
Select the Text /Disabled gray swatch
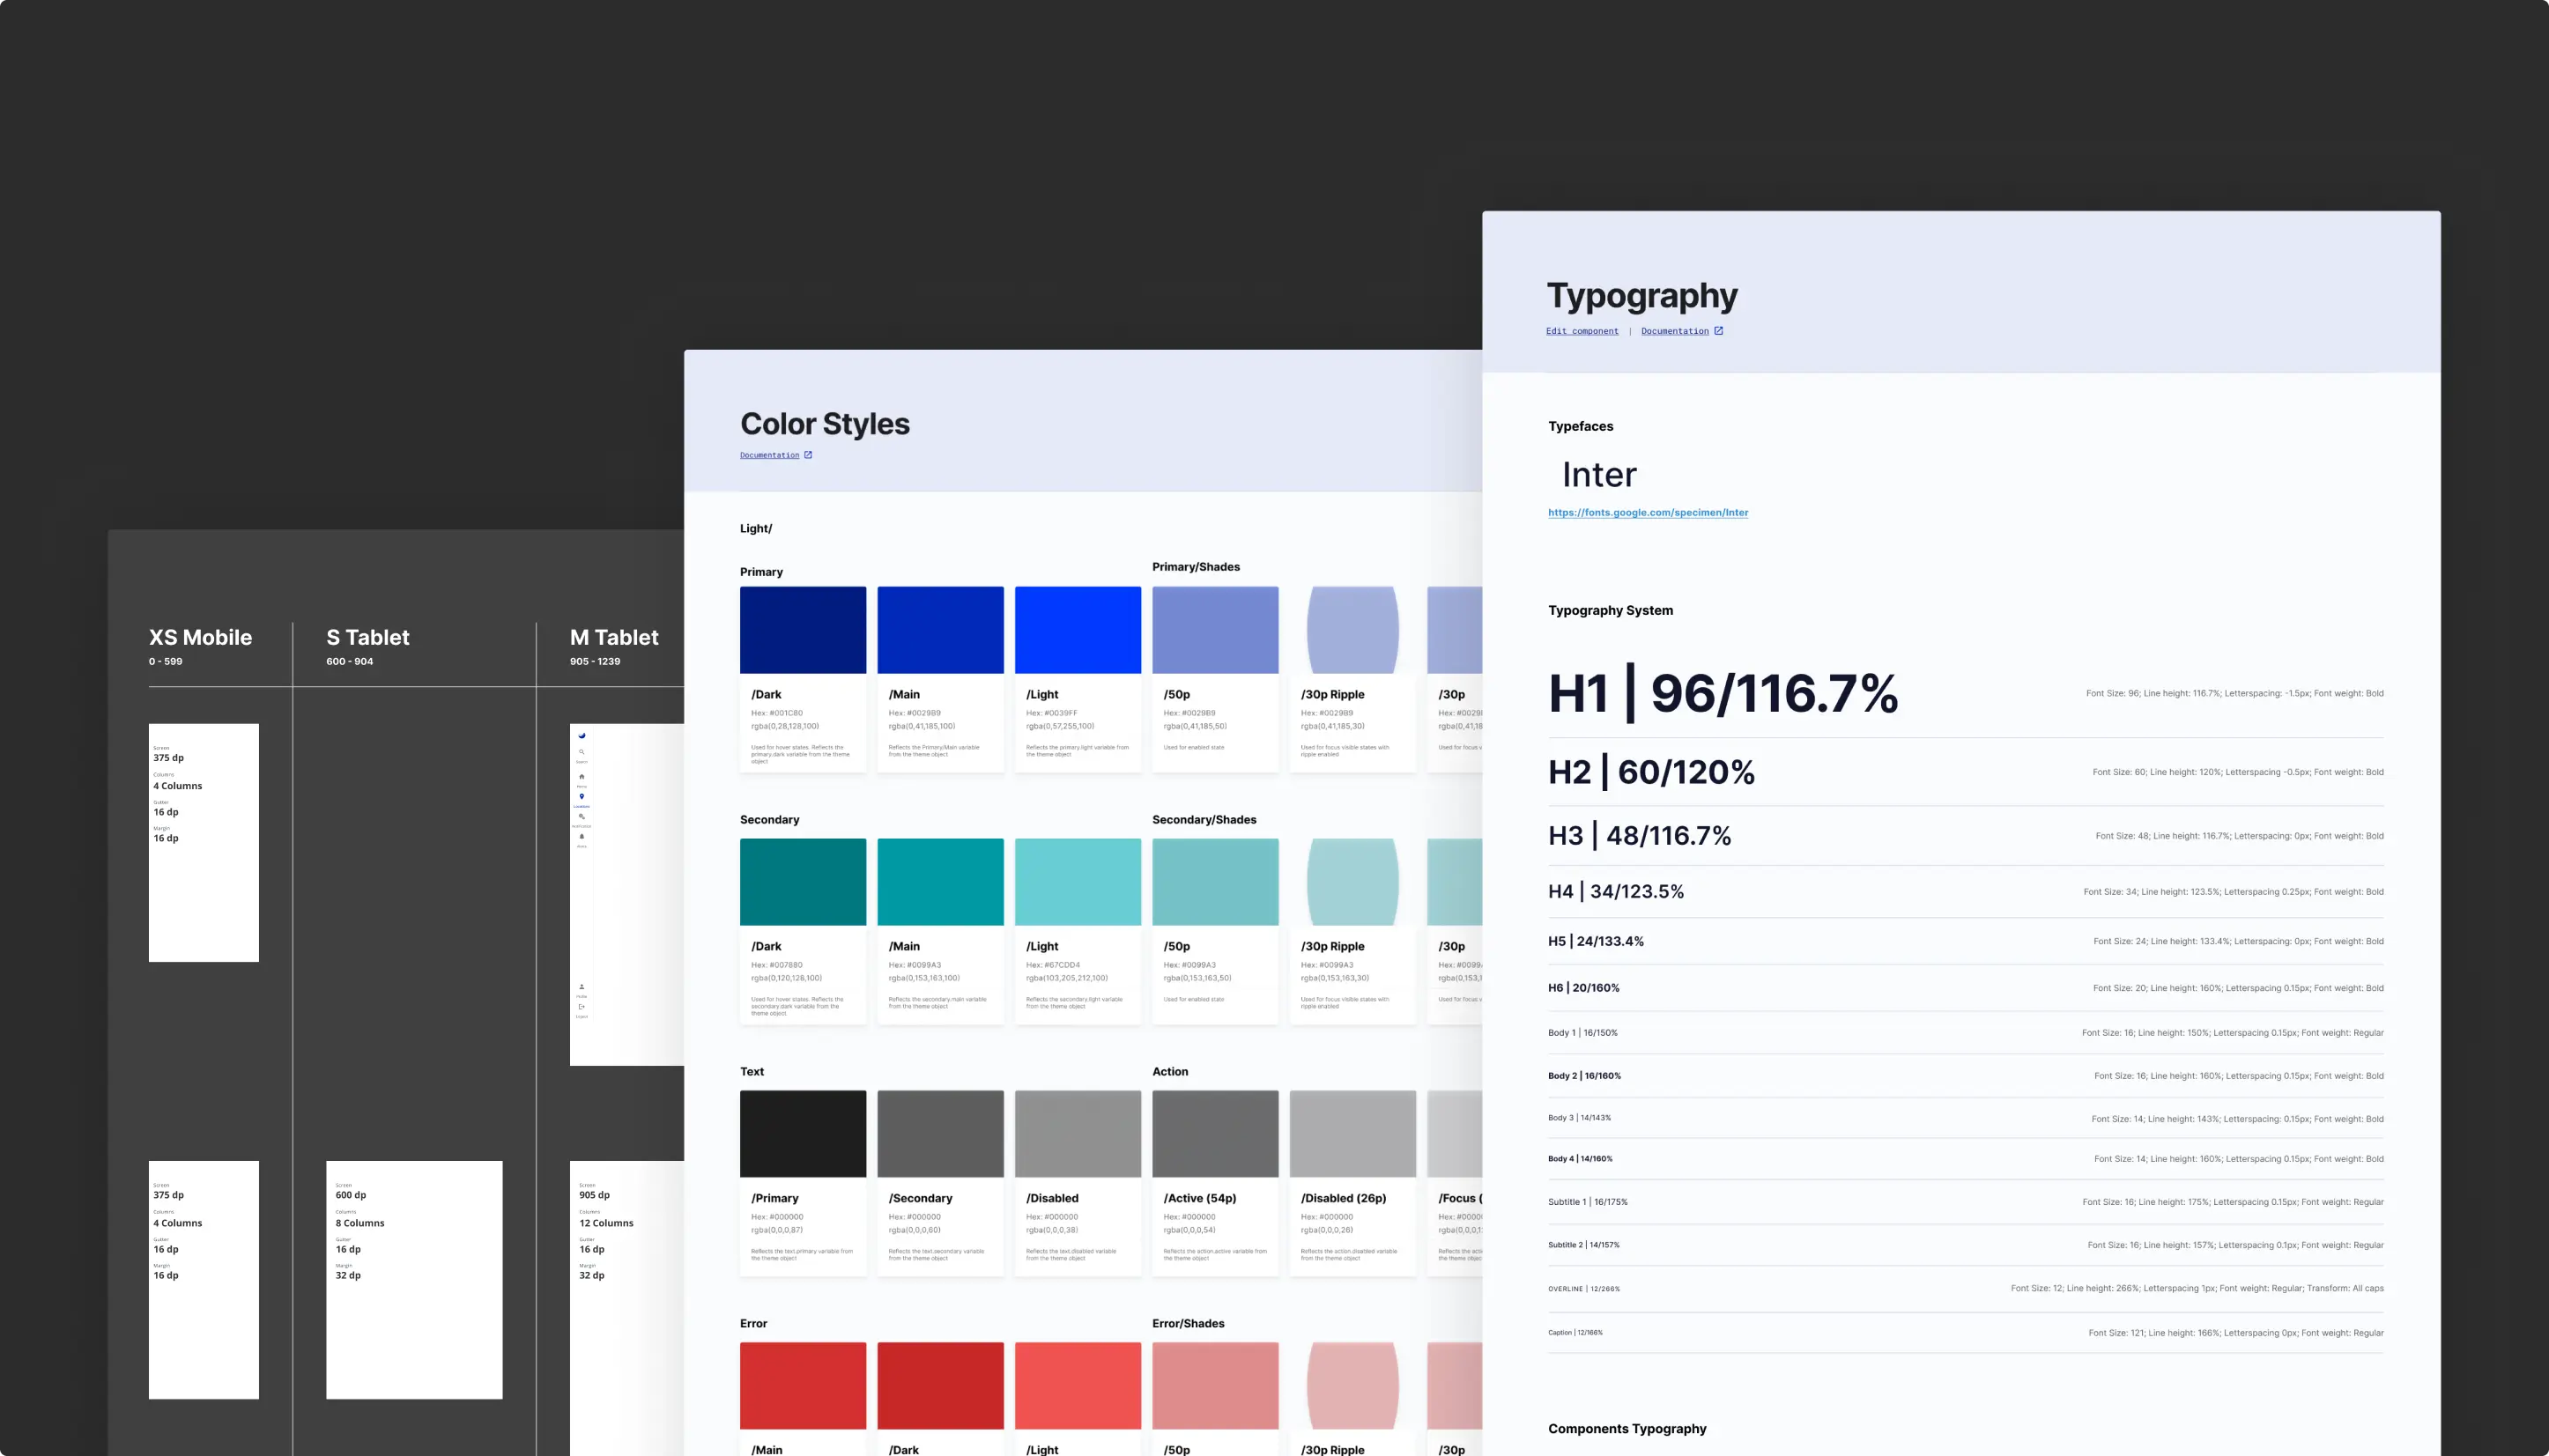[x=1078, y=1134]
